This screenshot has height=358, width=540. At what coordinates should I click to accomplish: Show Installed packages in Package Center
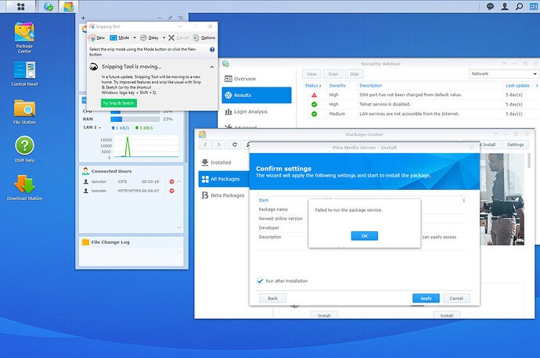(x=224, y=163)
